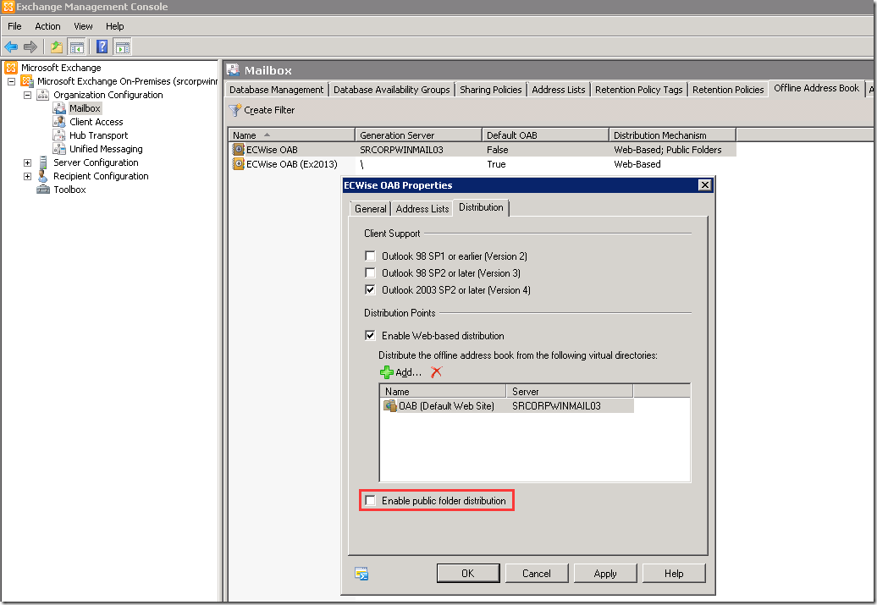Click the Toolbox icon in the tree
Screen dimensions: 877x605
coord(43,189)
